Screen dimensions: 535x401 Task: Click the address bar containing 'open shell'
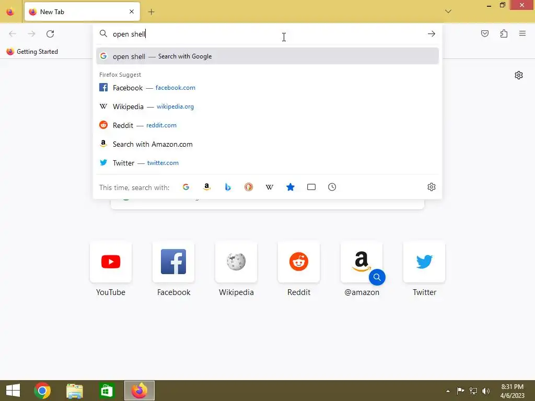[267, 34]
